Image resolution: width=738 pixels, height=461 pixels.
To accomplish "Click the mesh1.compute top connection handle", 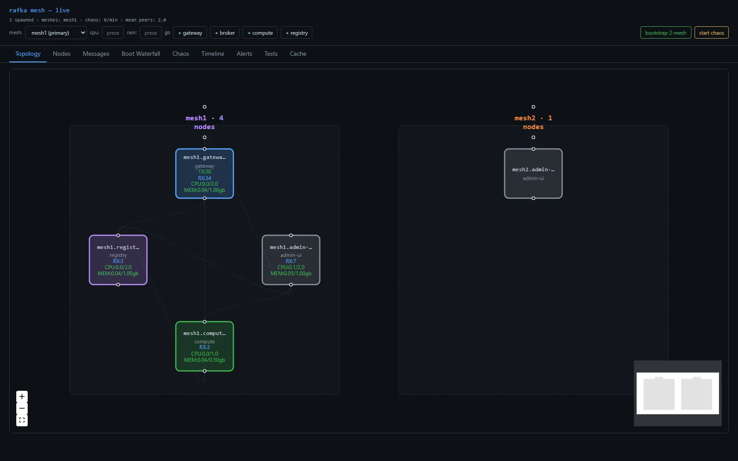I will click(x=205, y=322).
